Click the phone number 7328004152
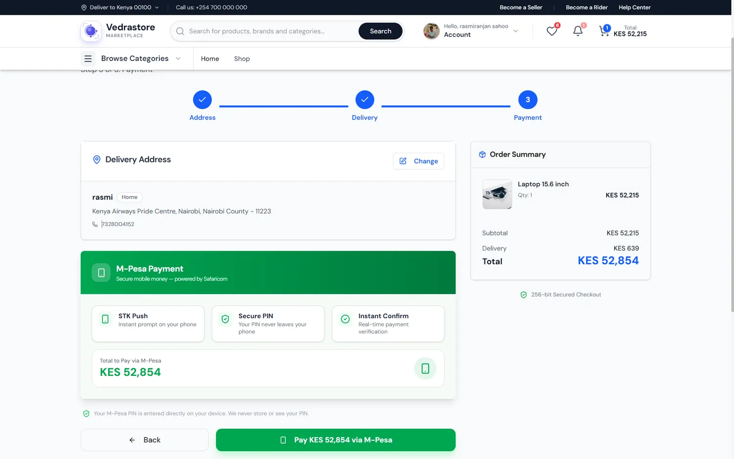The width and height of the screenshot is (734, 459). click(x=118, y=224)
